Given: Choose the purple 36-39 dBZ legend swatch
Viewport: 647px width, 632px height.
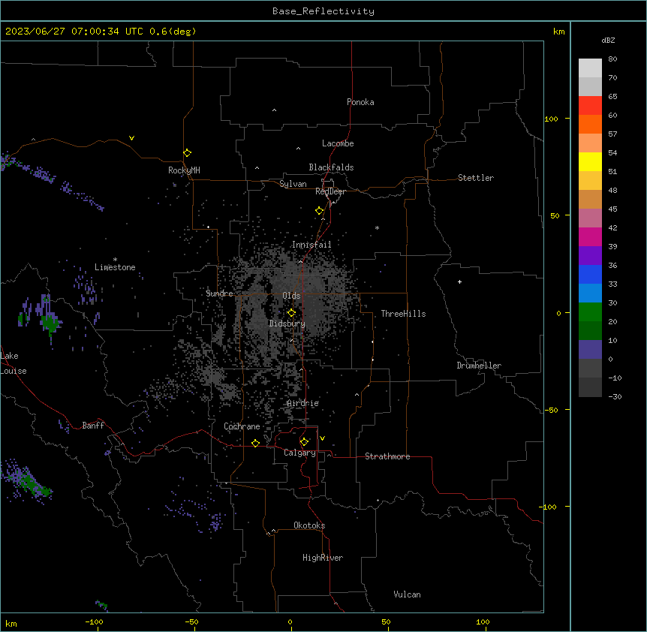Looking at the screenshot, I should [x=590, y=256].
